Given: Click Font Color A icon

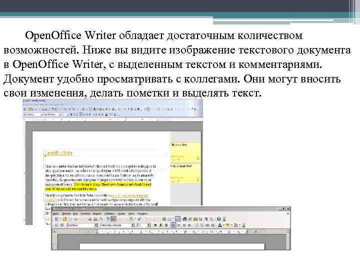Looking at the screenshot, I should (219, 225).
